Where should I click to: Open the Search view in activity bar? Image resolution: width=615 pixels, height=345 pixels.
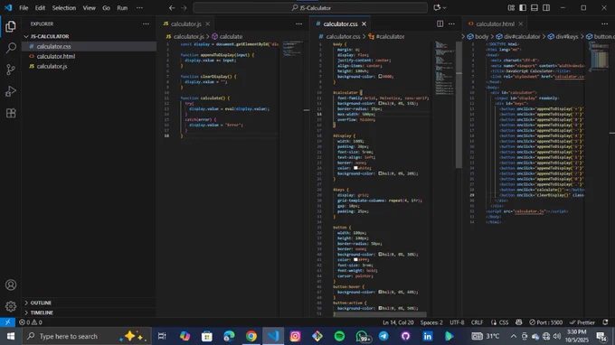pos(11,48)
